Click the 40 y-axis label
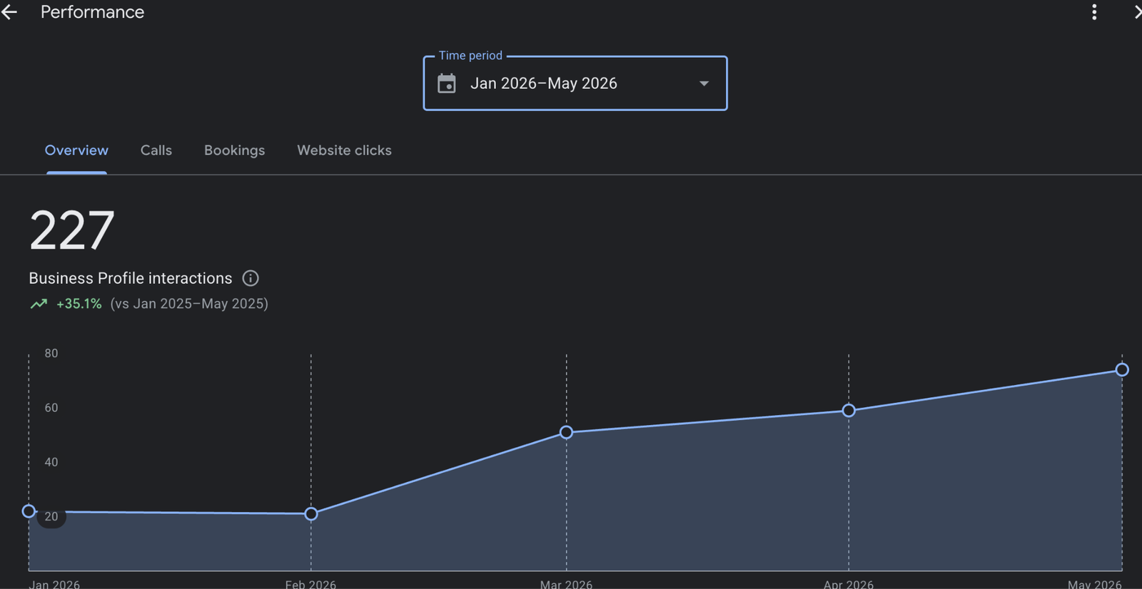The width and height of the screenshot is (1142, 589). coord(51,462)
